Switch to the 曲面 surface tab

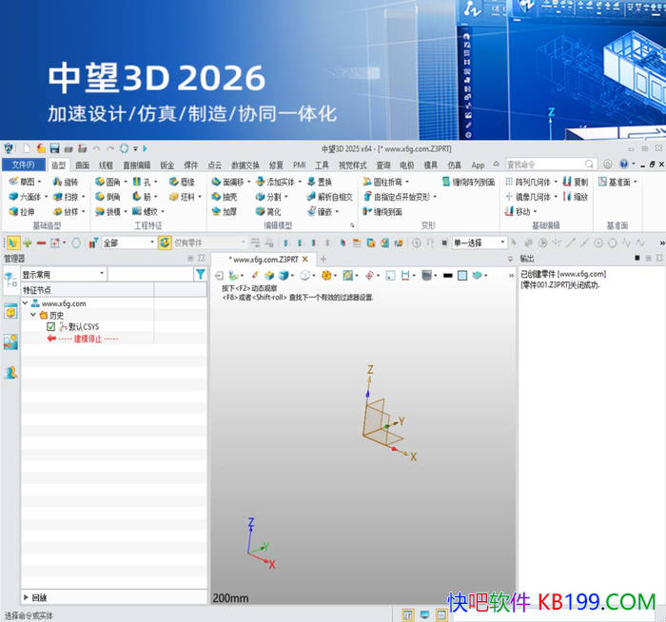[x=83, y=165]
